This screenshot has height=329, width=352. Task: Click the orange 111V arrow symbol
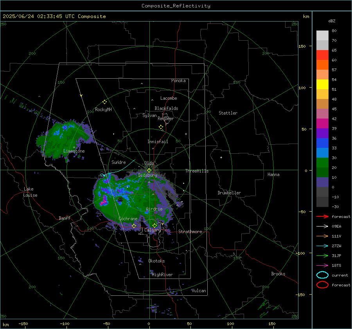[322, 236]
